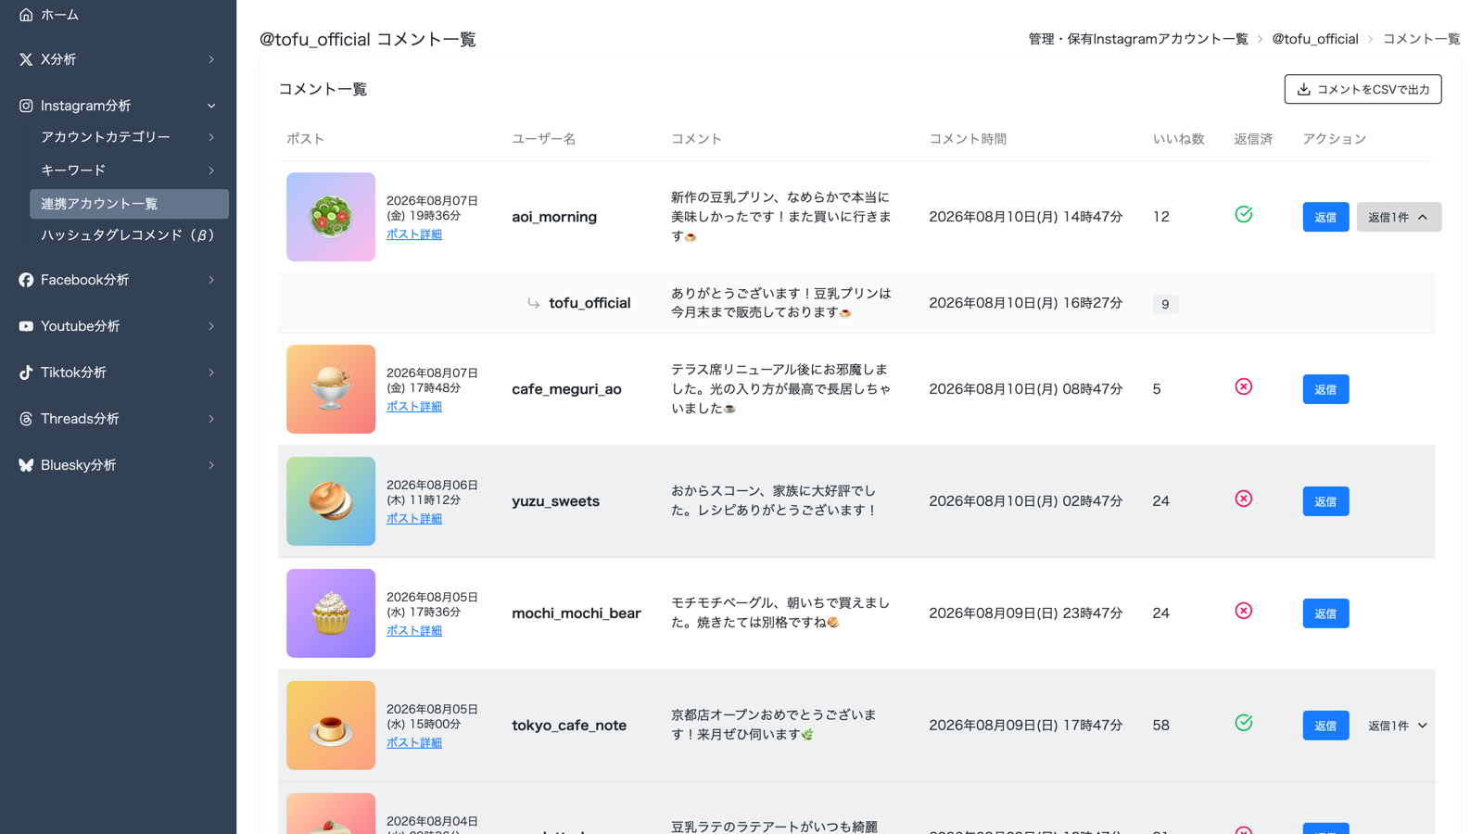Image resolution: width=1483 pixels, height=834 pixels.
Task: Click the コメント時間 column header
Action: 968,139
